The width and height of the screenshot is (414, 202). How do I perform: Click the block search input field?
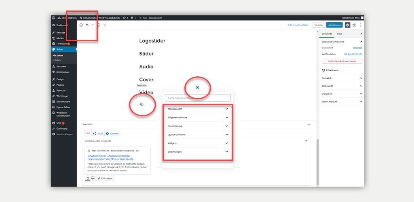[x=198, y=98]
